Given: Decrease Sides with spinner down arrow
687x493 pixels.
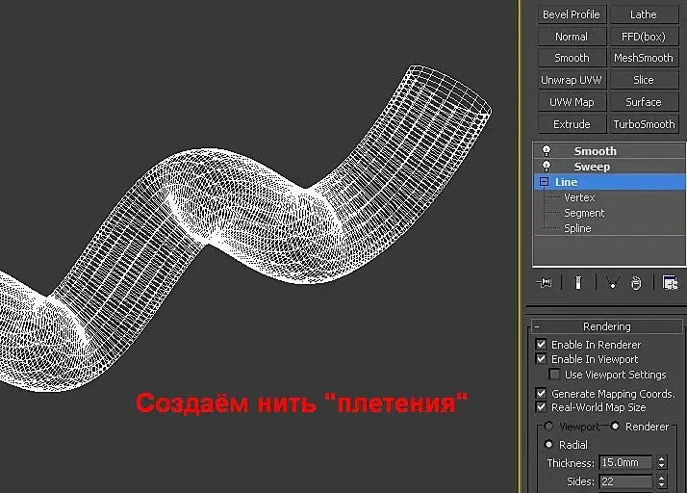Looking at the screenshot, I should pos(662,484).
